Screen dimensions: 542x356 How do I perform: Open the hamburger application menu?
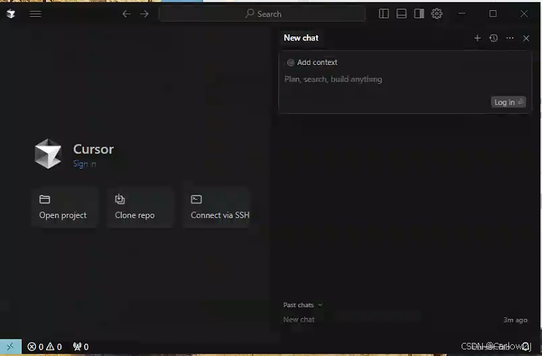pos(35,14)
